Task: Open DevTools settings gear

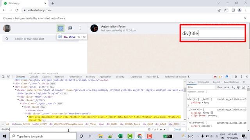Action: click(x=236, y=77)
